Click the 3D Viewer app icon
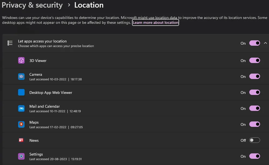The width and height of the screenshot is (269, 165). coord(21,61)
